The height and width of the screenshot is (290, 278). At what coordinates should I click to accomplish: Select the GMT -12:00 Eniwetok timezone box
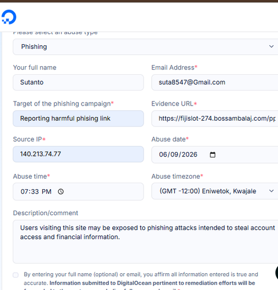pos(215,191)
